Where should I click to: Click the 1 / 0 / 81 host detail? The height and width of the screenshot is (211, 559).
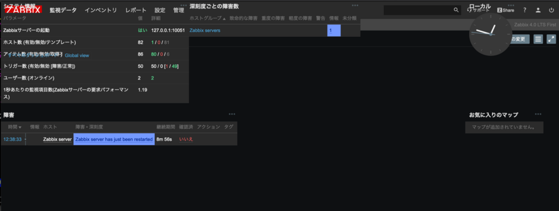pos(160,42)
